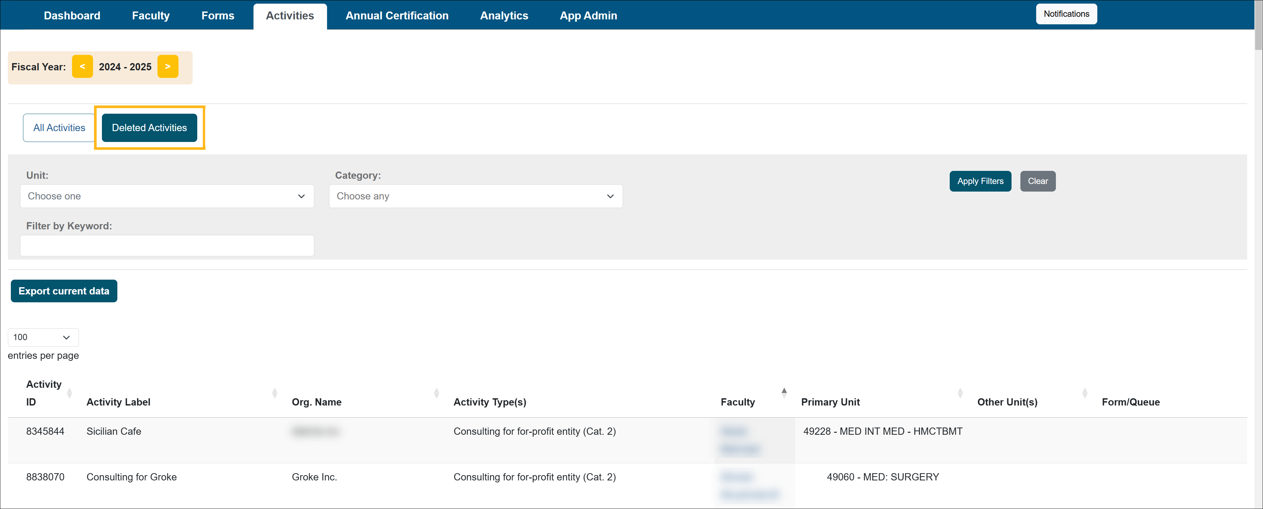The height and width of the screenshot is (509, 1263).
Task: Sort by Activity Label sort arrows
Action: pos(274,393)
